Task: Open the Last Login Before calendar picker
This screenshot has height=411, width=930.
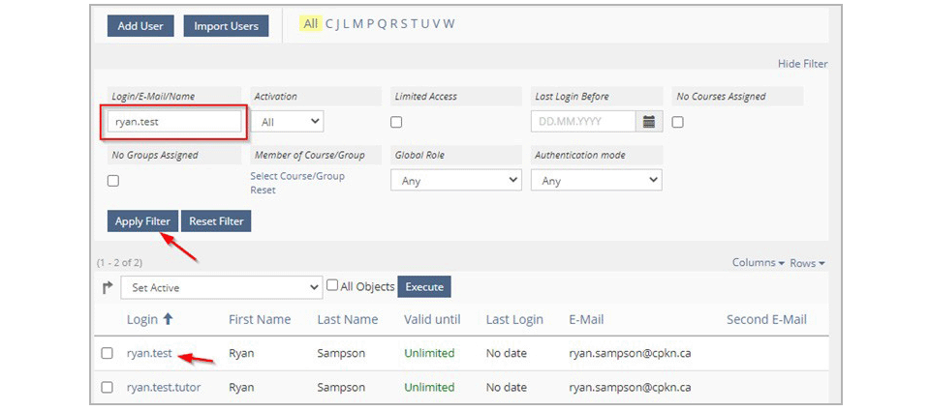Action: (x=649, y=122)
